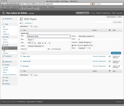Click the Dashboard house icon
This screenshot has width=124, height=106.
[x=3, y=19]
